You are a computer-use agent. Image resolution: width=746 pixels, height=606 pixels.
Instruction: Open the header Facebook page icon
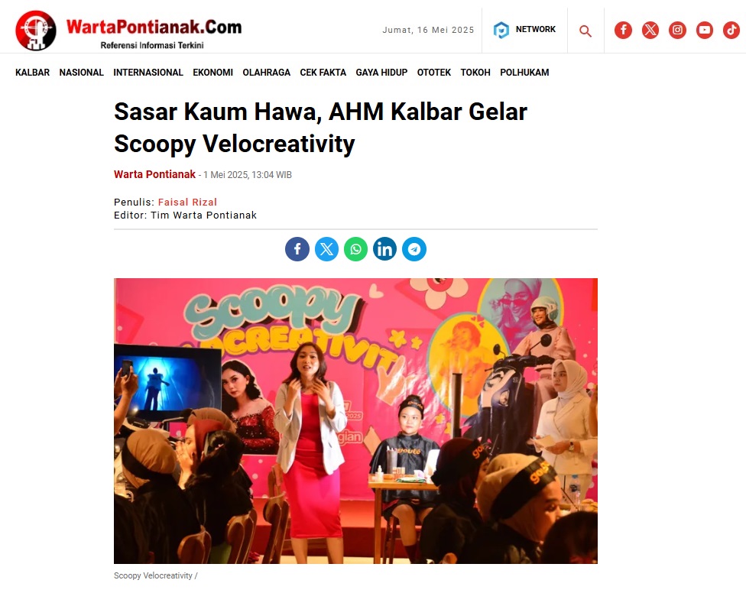coord(623,30)
